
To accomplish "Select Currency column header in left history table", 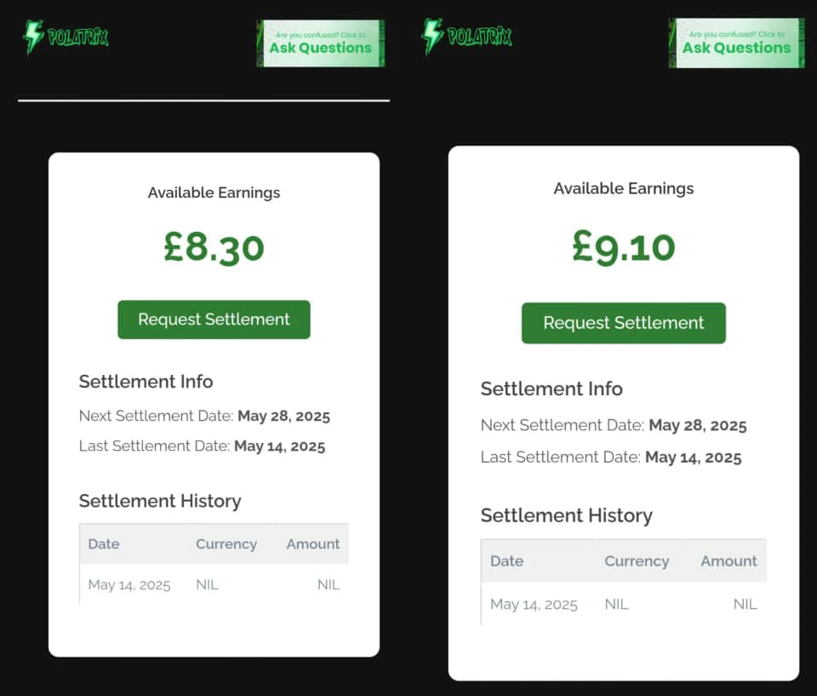I will [x=226, y=544].
